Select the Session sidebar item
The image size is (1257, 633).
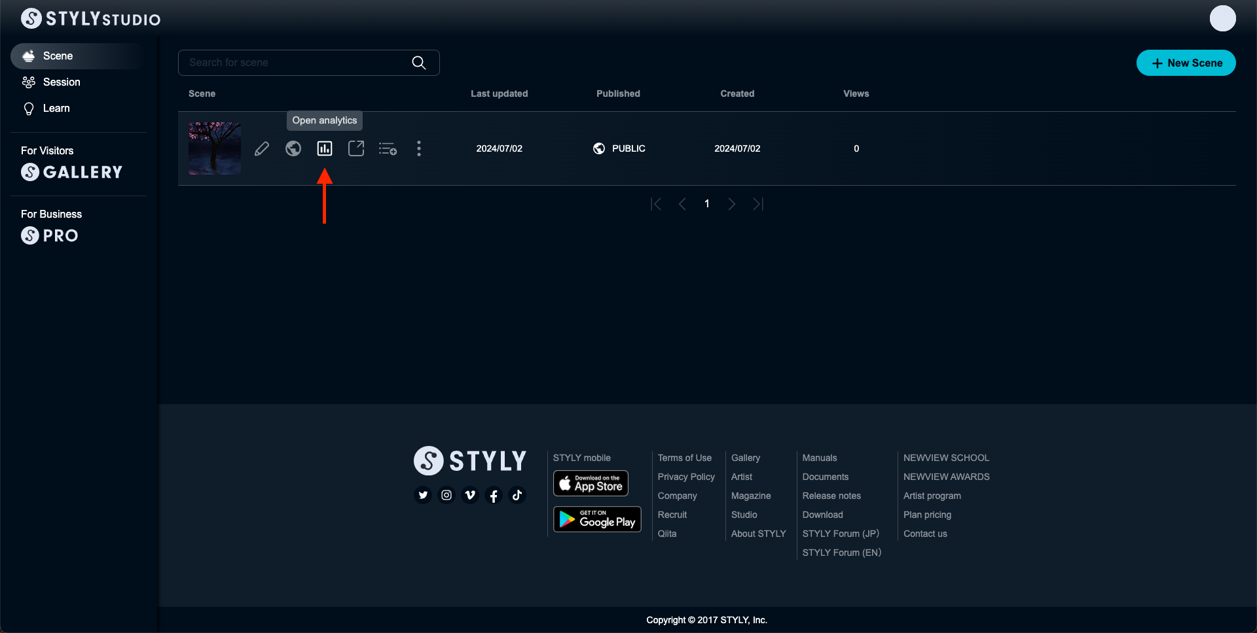point(61,82)
